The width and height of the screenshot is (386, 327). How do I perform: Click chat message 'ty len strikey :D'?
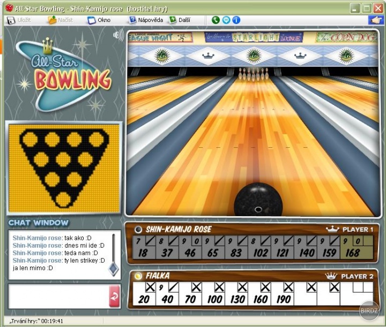(x=85, y=261)
